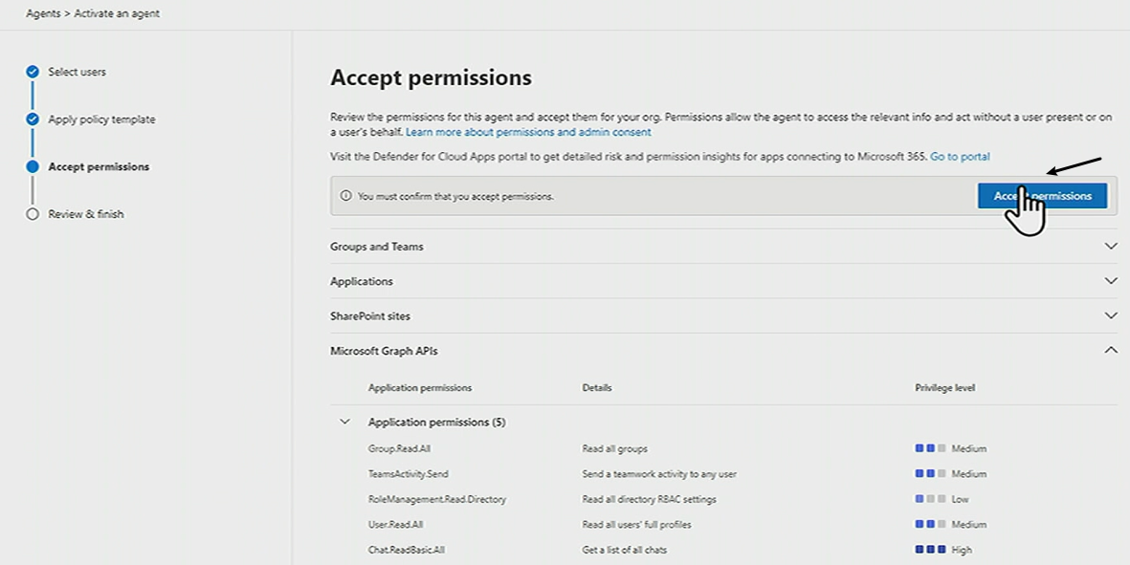
Task: Collapse the Application permissions (5) group
Action: point(344,422)
